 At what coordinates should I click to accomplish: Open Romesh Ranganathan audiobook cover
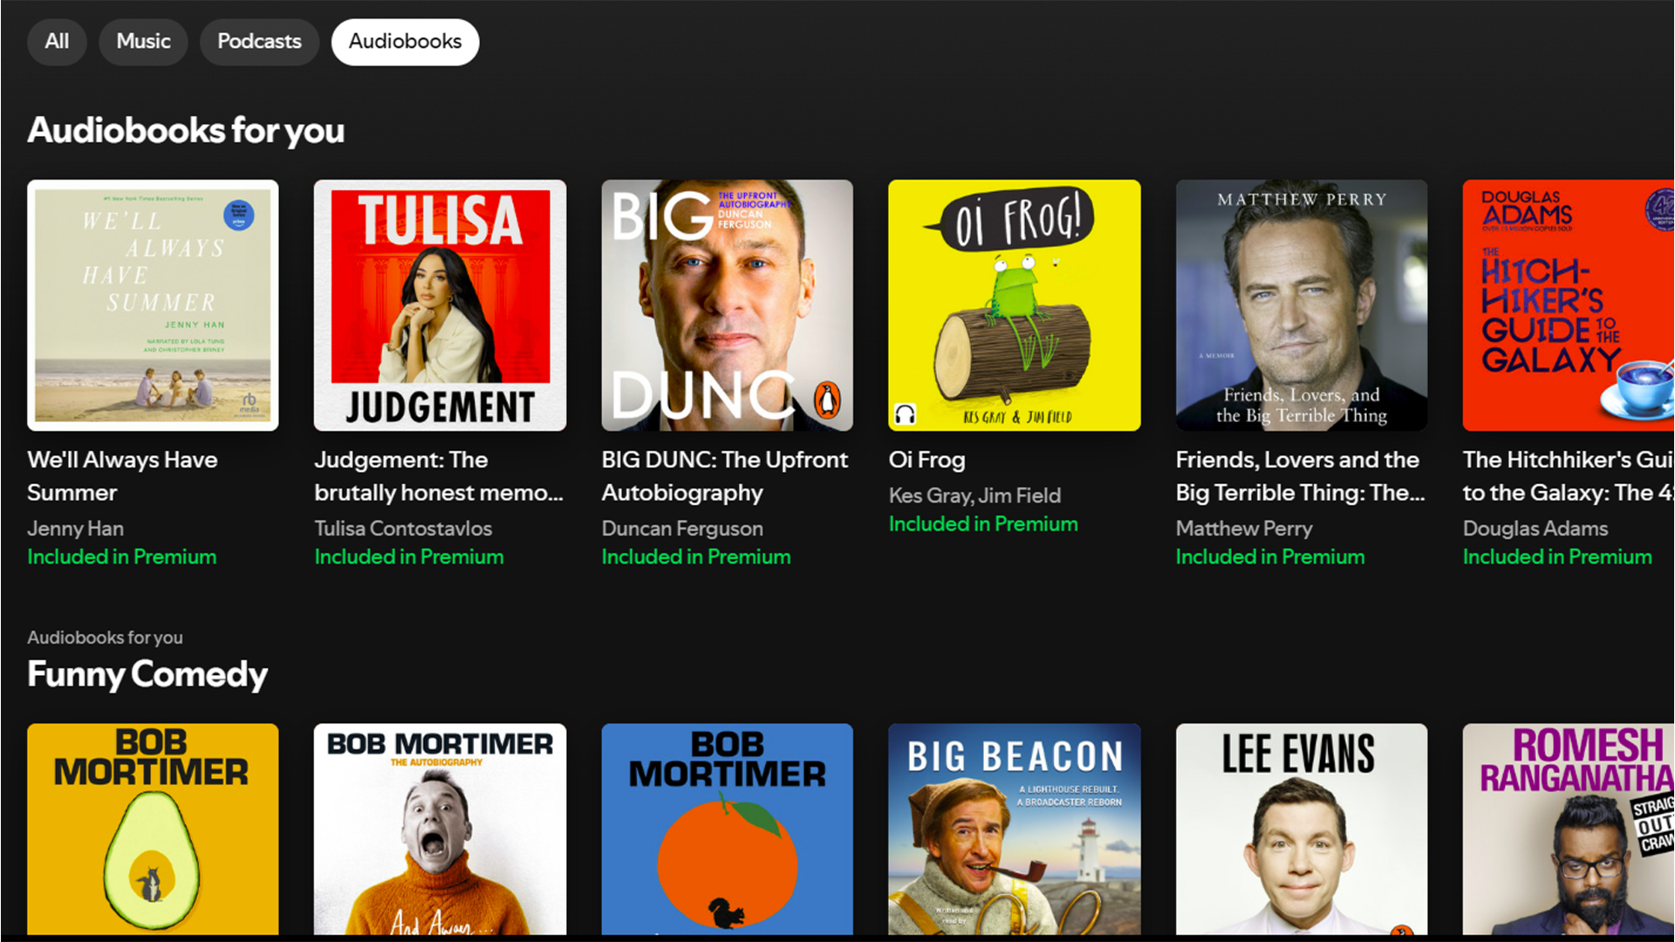coord(1568,829)
